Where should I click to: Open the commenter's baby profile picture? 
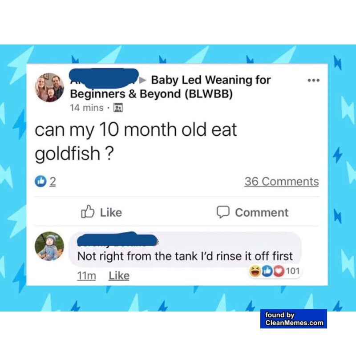click(49, 247)
